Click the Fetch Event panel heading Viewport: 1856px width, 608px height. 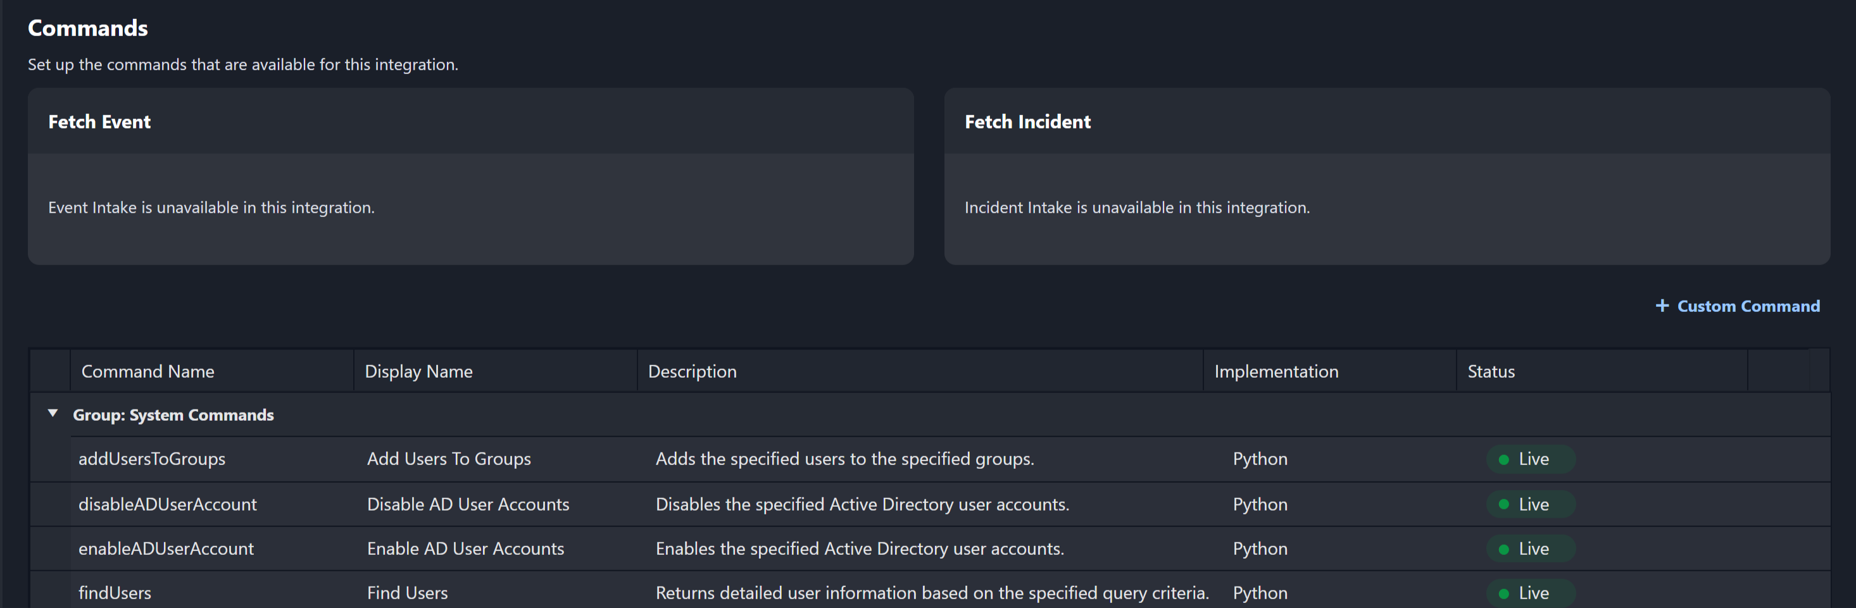point(99,121)
